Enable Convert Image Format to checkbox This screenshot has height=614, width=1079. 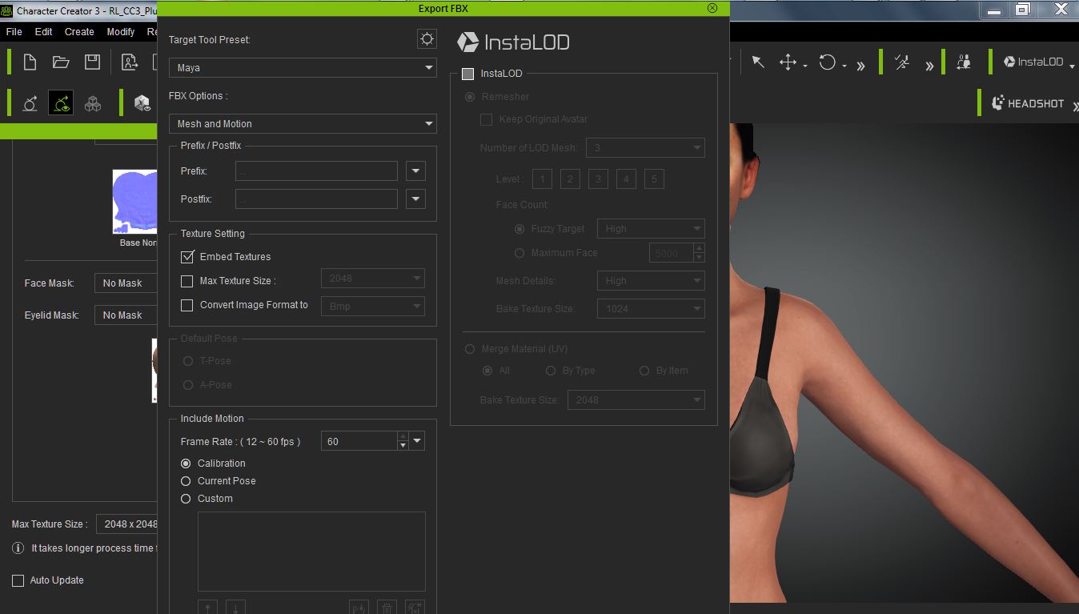click(x=187, y=305)
